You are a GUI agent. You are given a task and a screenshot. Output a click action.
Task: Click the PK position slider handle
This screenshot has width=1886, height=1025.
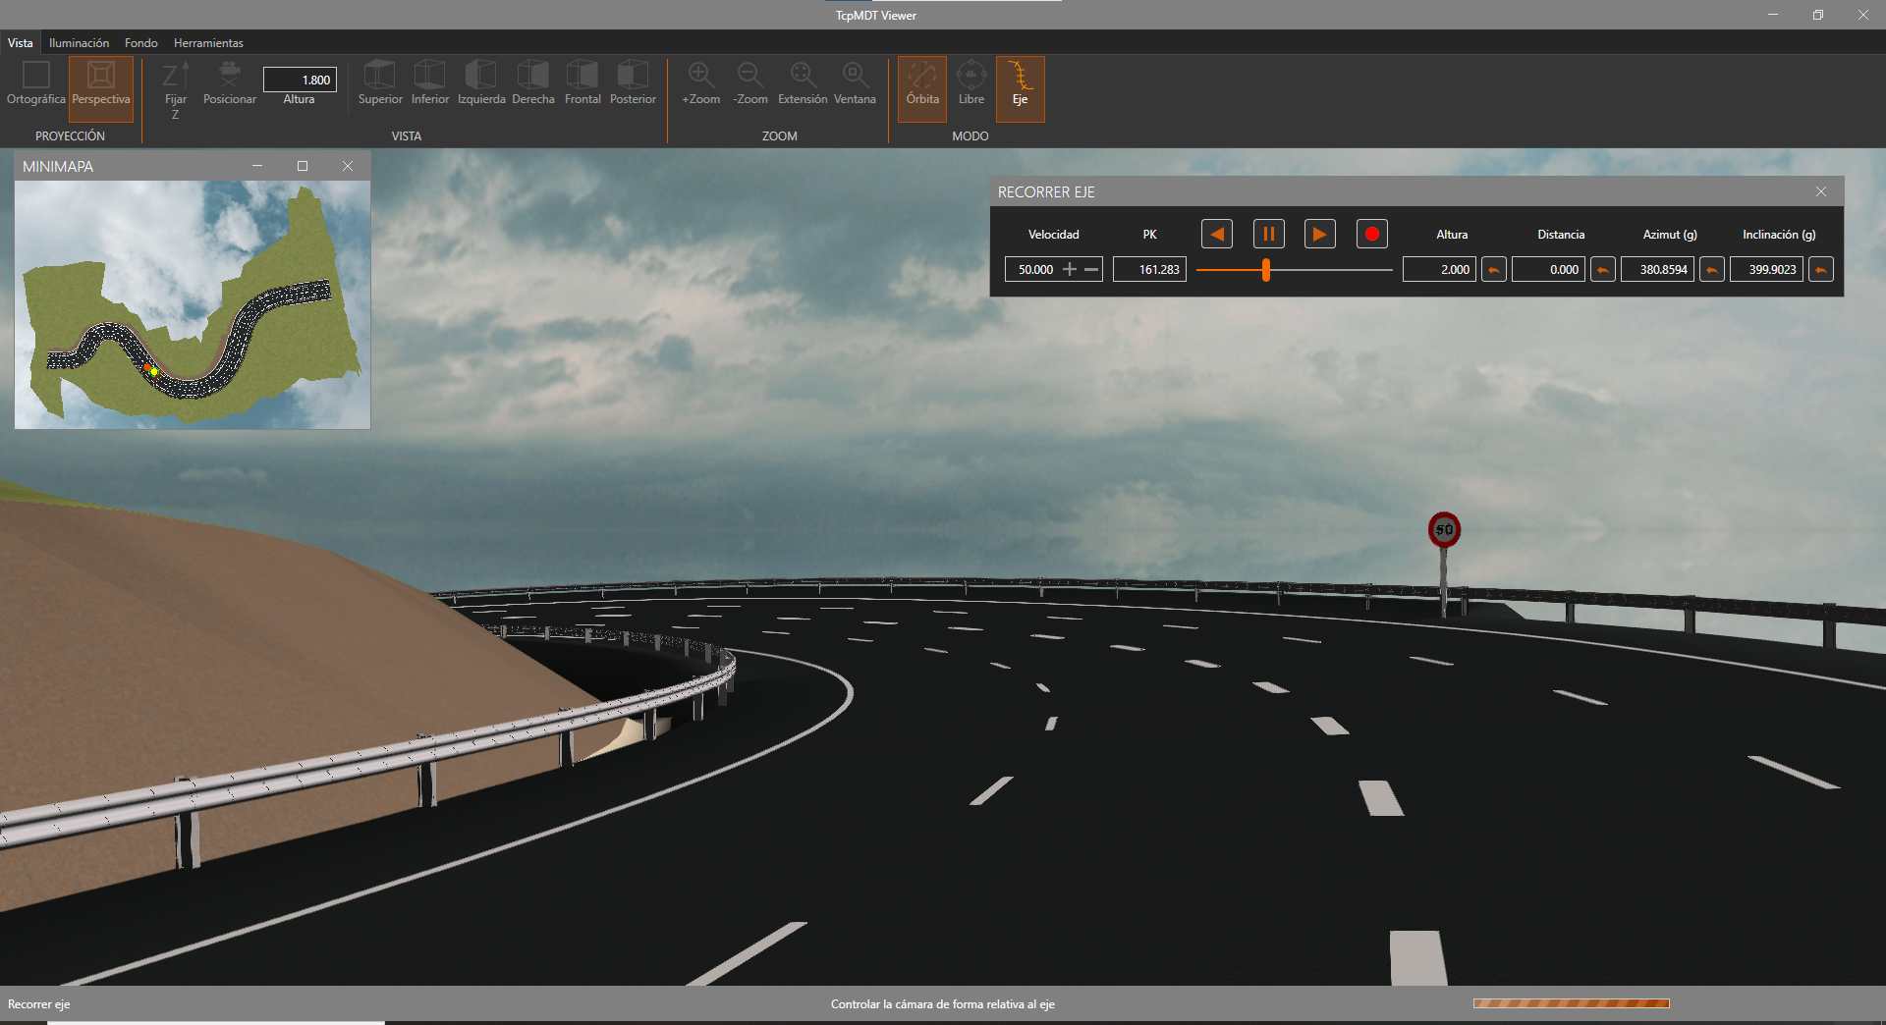click(1266, 269)
